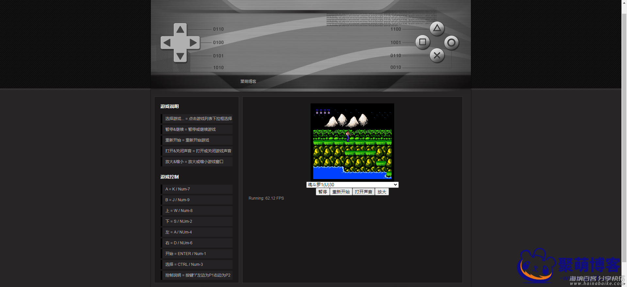Pause the game with 暂停 button
Image resolution: width=627 pixels, height=287 pixels.
click(x=323, y=192)
